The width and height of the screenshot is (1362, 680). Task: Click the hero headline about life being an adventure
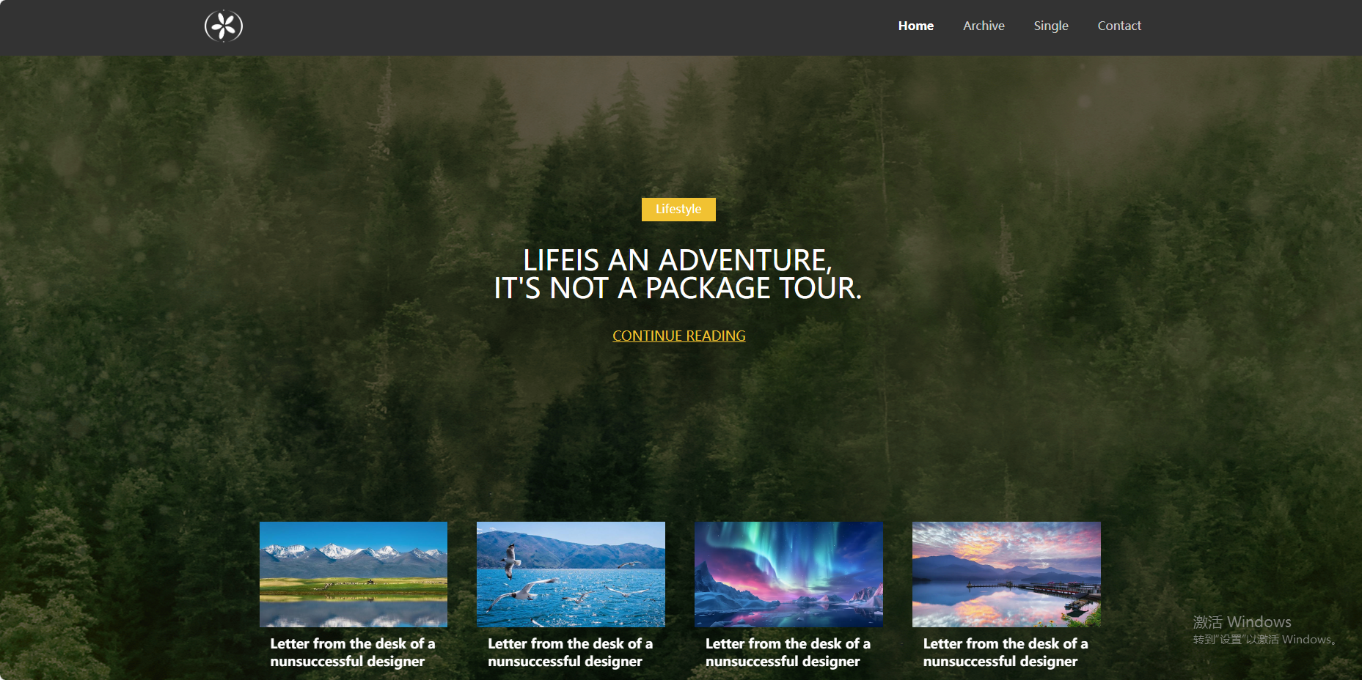(678, 274)
